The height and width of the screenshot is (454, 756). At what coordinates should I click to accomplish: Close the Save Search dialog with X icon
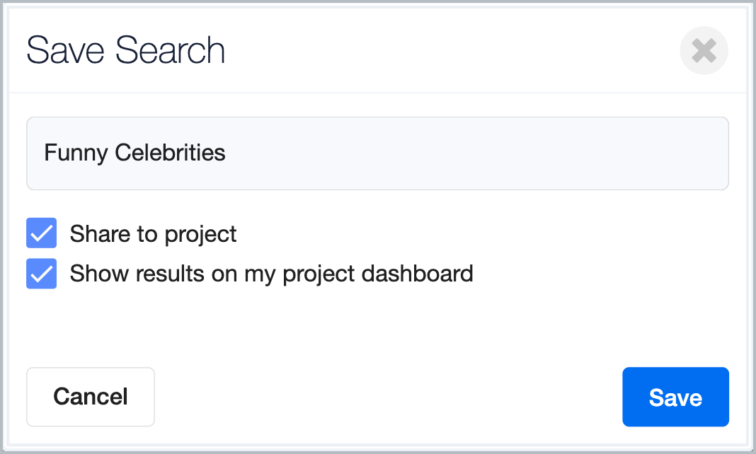704,50
